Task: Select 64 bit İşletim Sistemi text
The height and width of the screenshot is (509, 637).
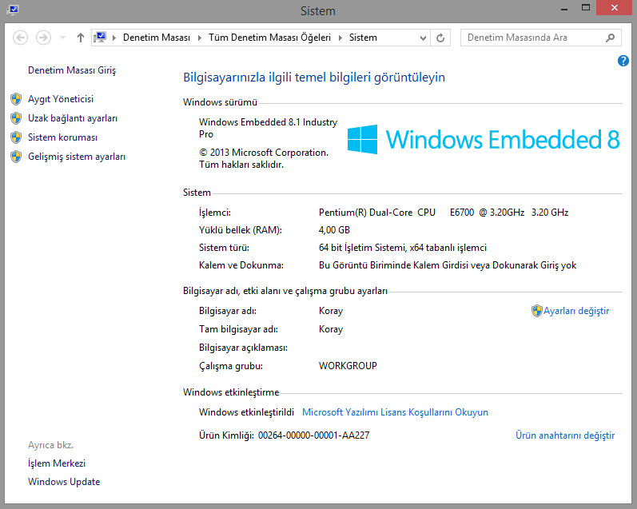Action: tap(362, 248)
